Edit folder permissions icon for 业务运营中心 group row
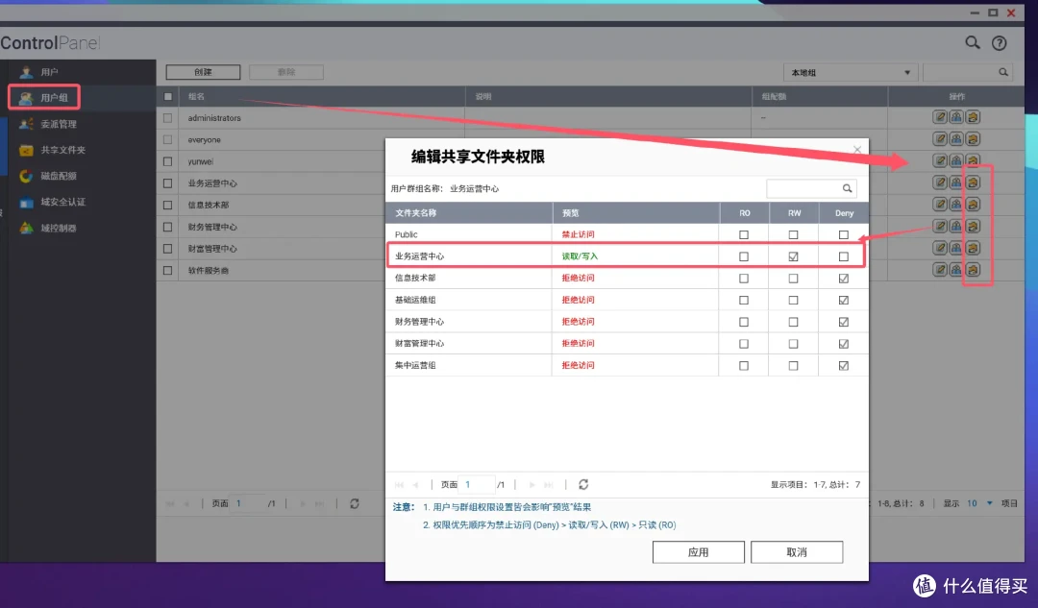Screen dimensions: 1038x608 [973, 182]
